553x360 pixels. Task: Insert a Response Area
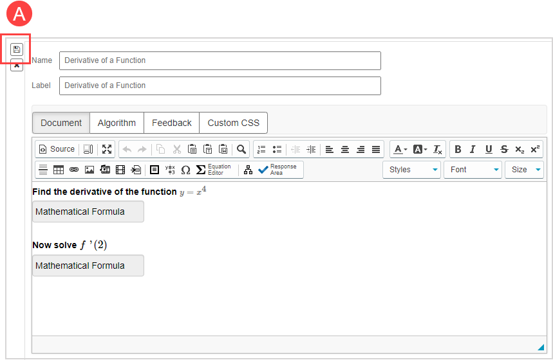(277, 170)
